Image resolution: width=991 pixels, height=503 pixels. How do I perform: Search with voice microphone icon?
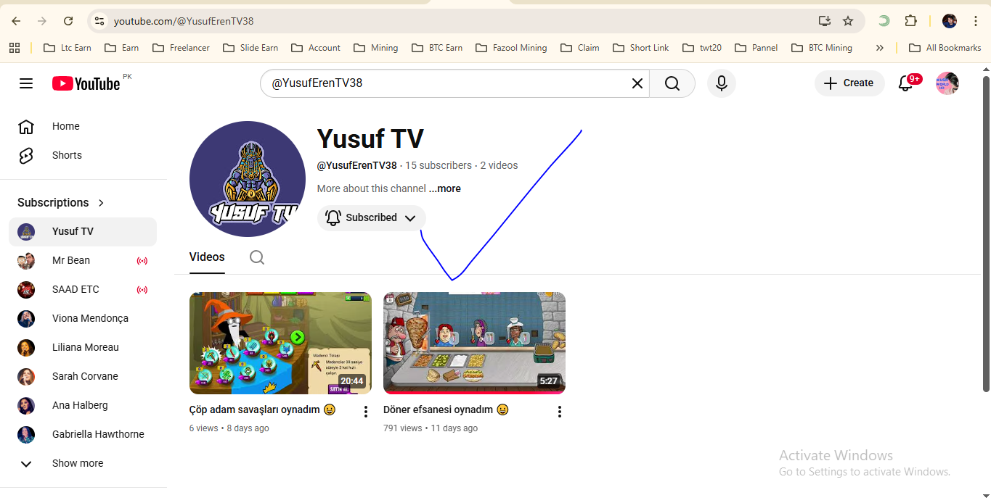point(721,83)
